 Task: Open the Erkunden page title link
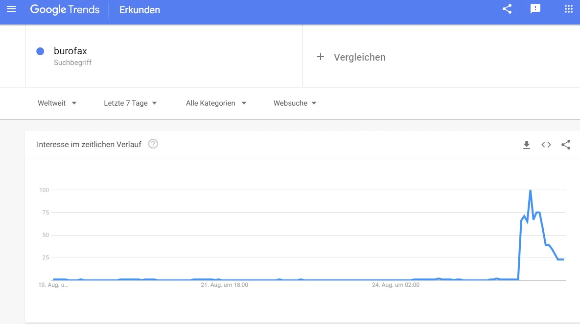click(x=139, y=10)
